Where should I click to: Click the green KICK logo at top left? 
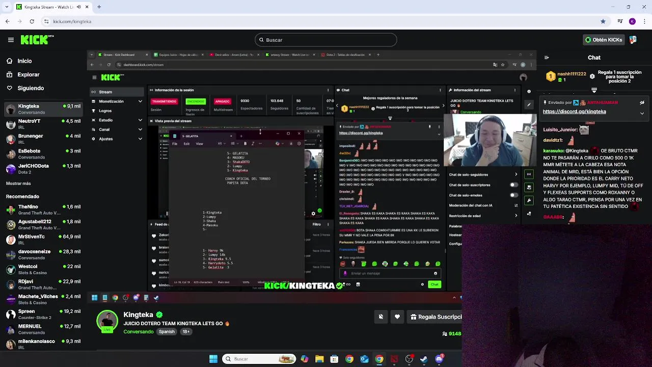(37, 39)
